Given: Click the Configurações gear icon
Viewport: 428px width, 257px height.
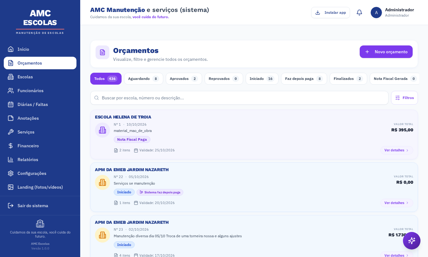Looking at the screenshot, I should (x=11, y=173).
